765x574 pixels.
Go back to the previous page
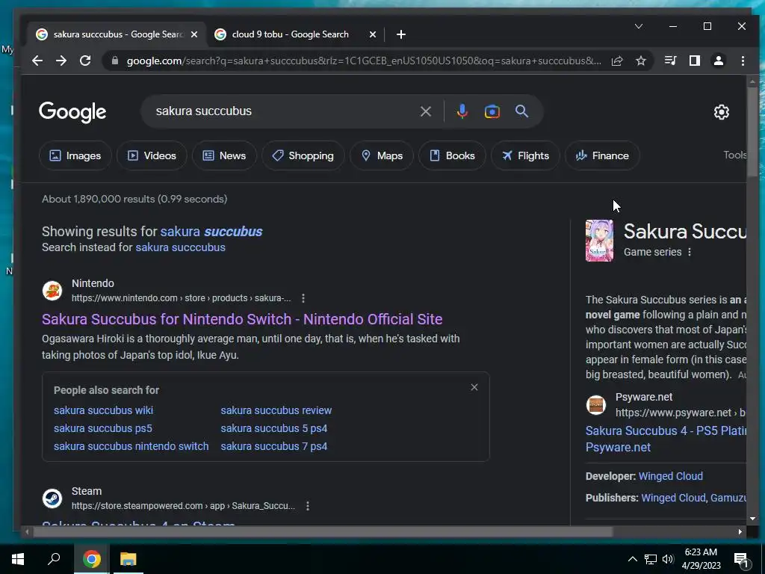click(x=37, y=61)
